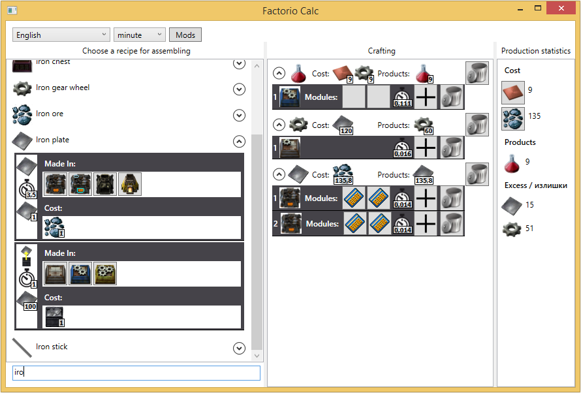Click the iron ore in Production statistics cost

513,119
